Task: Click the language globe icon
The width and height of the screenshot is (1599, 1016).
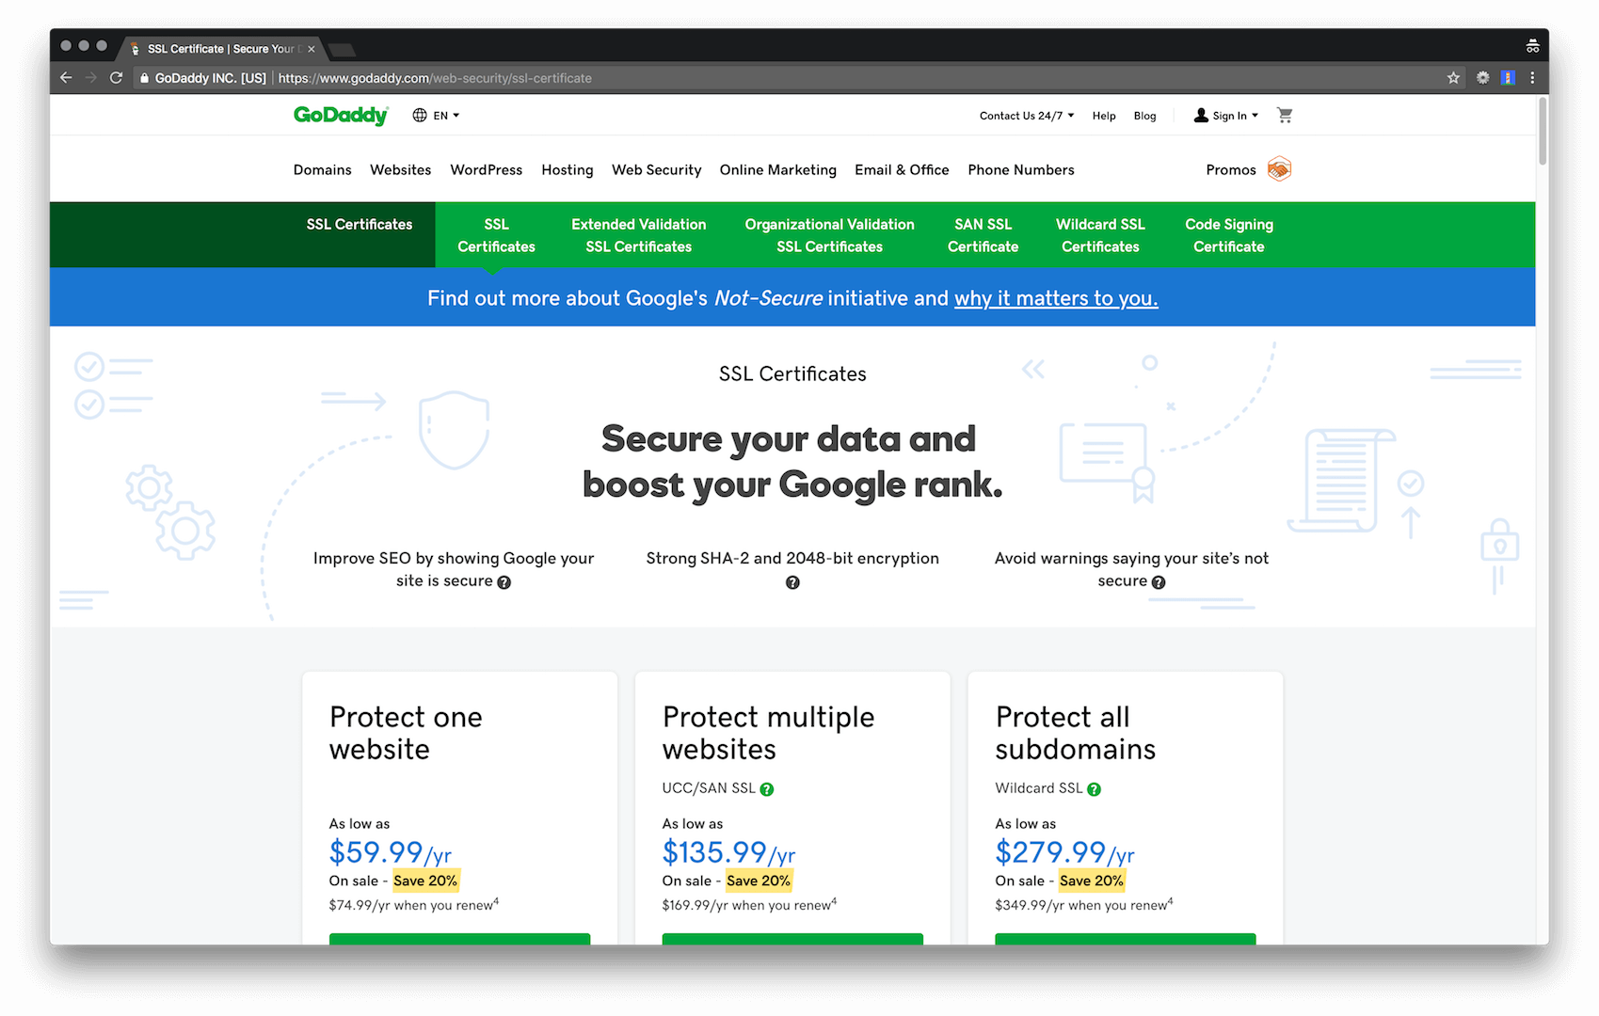Action: (x=419, y=115)
